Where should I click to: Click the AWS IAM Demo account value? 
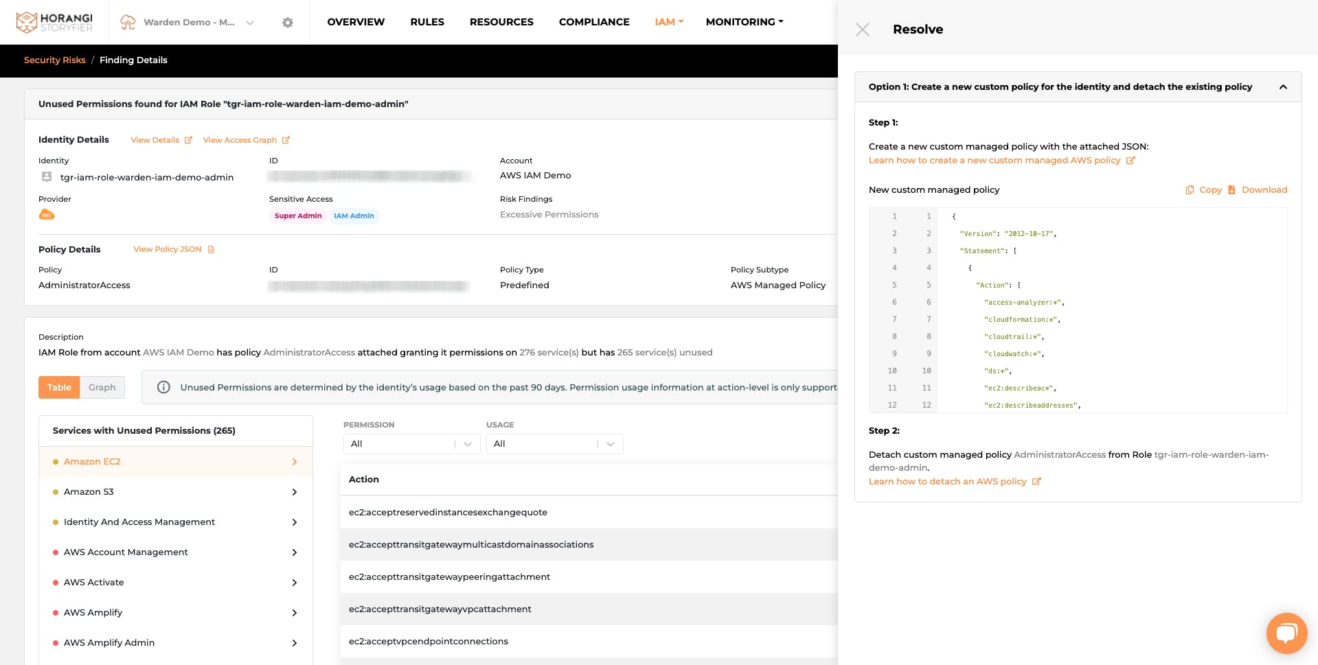(536, 176)
